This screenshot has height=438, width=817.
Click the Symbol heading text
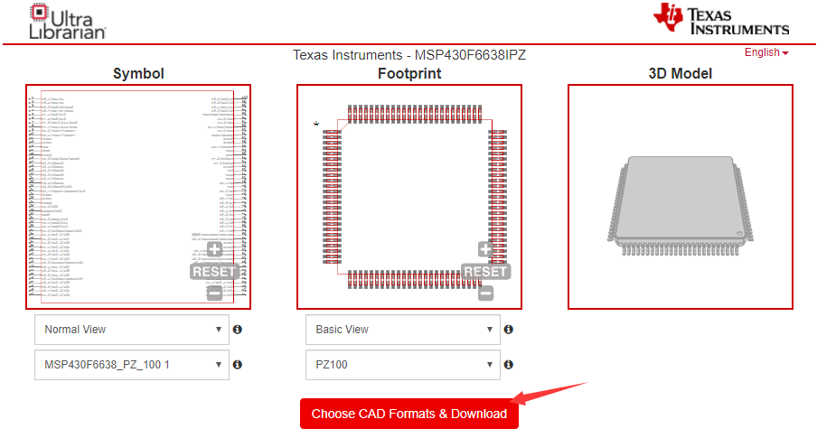click(138, 73)
